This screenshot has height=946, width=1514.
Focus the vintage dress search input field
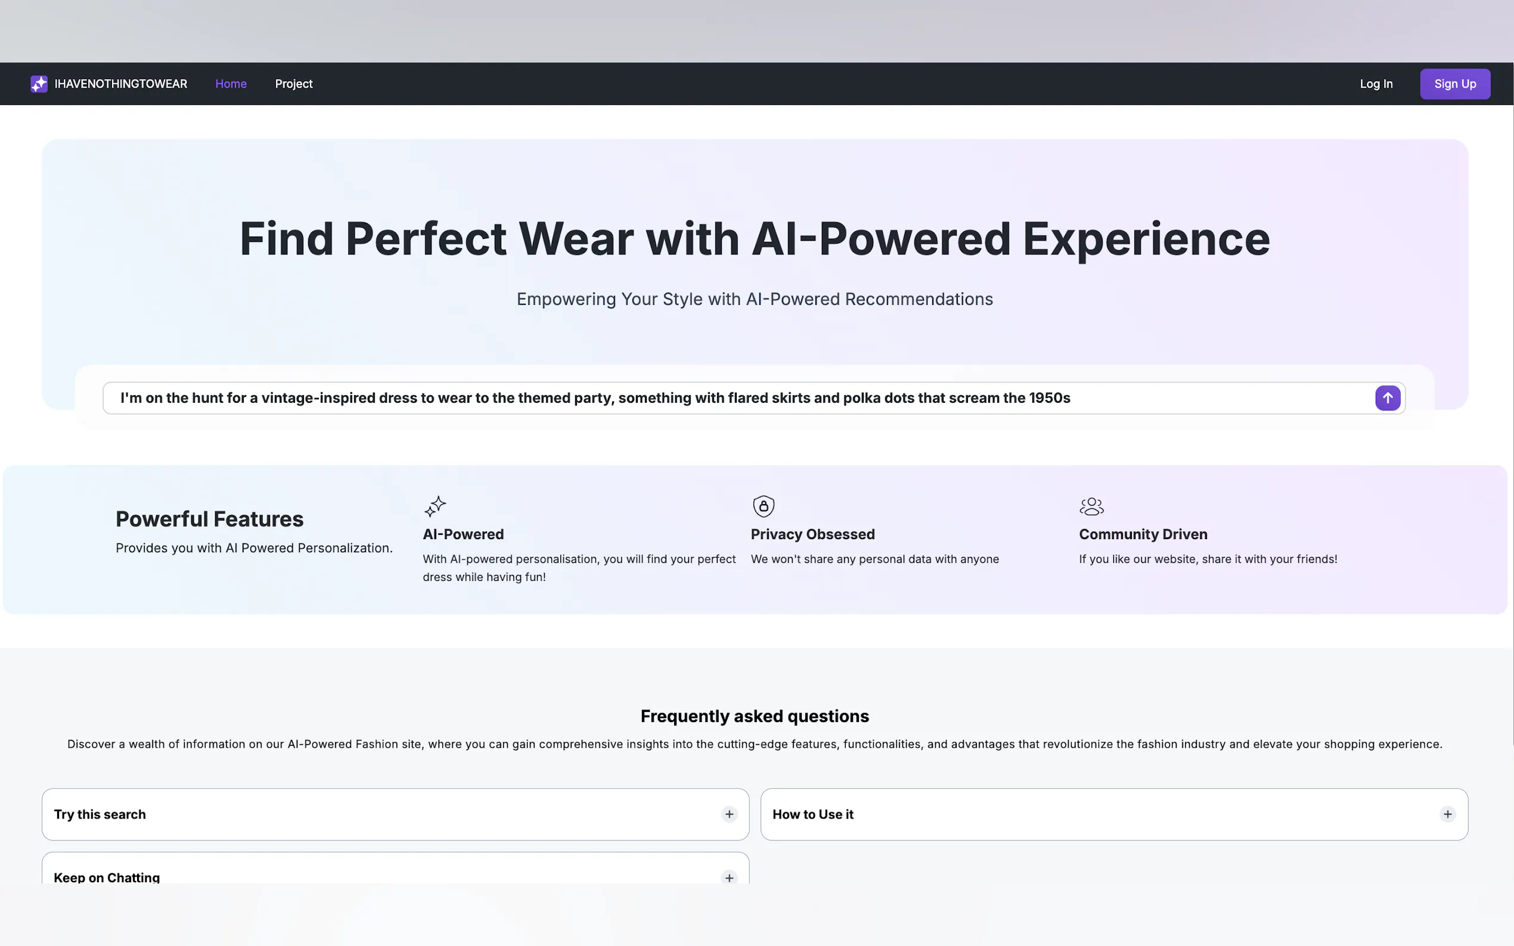[688, 398]
